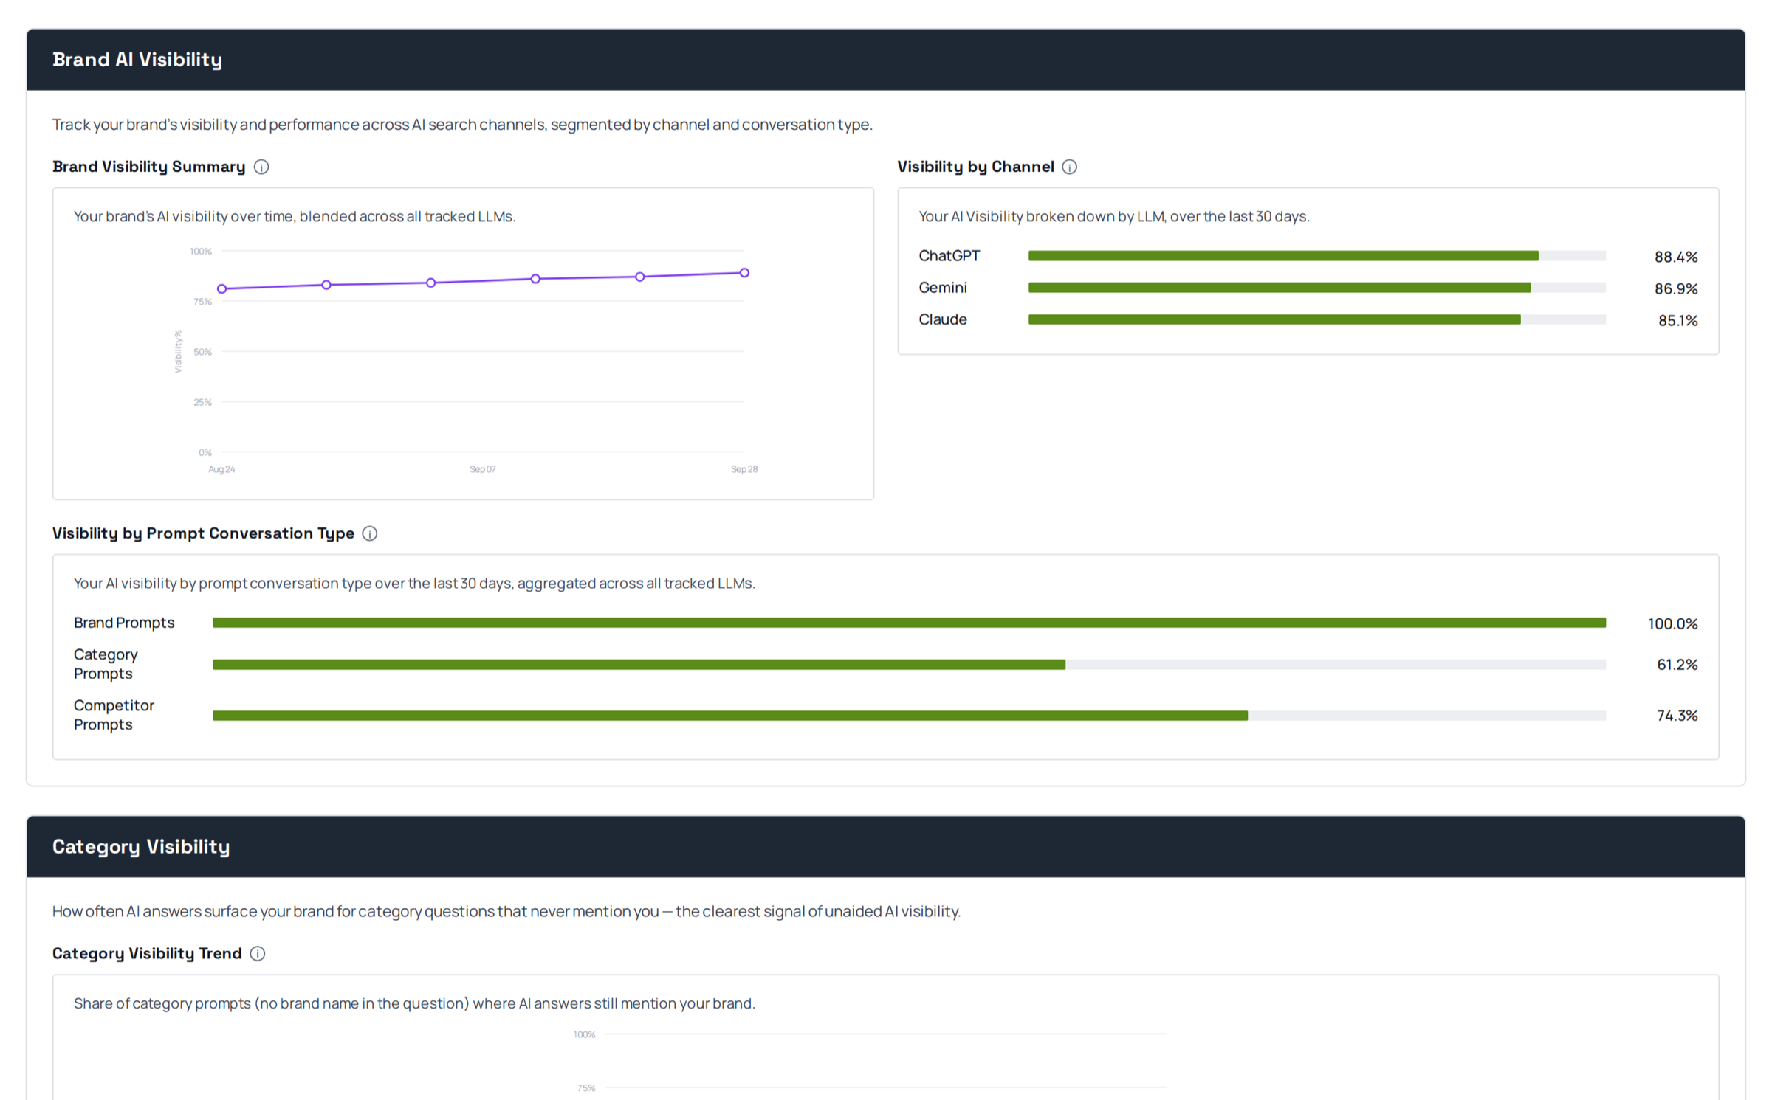Click the Category Visibility Trend heading
The width and height of the screenshot is (1772, 1100).
coord(147,953)
